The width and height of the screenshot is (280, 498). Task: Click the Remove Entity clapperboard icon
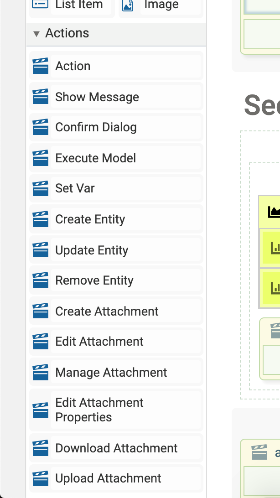click(x=41, y=280)
